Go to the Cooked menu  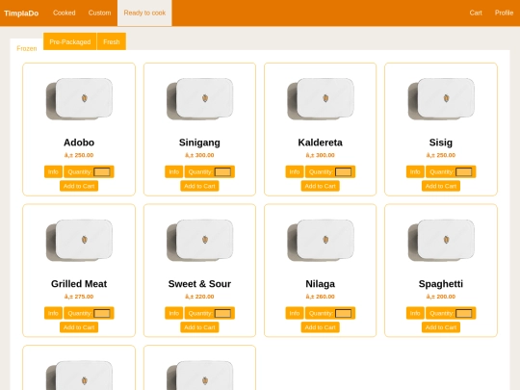[65, 13]
